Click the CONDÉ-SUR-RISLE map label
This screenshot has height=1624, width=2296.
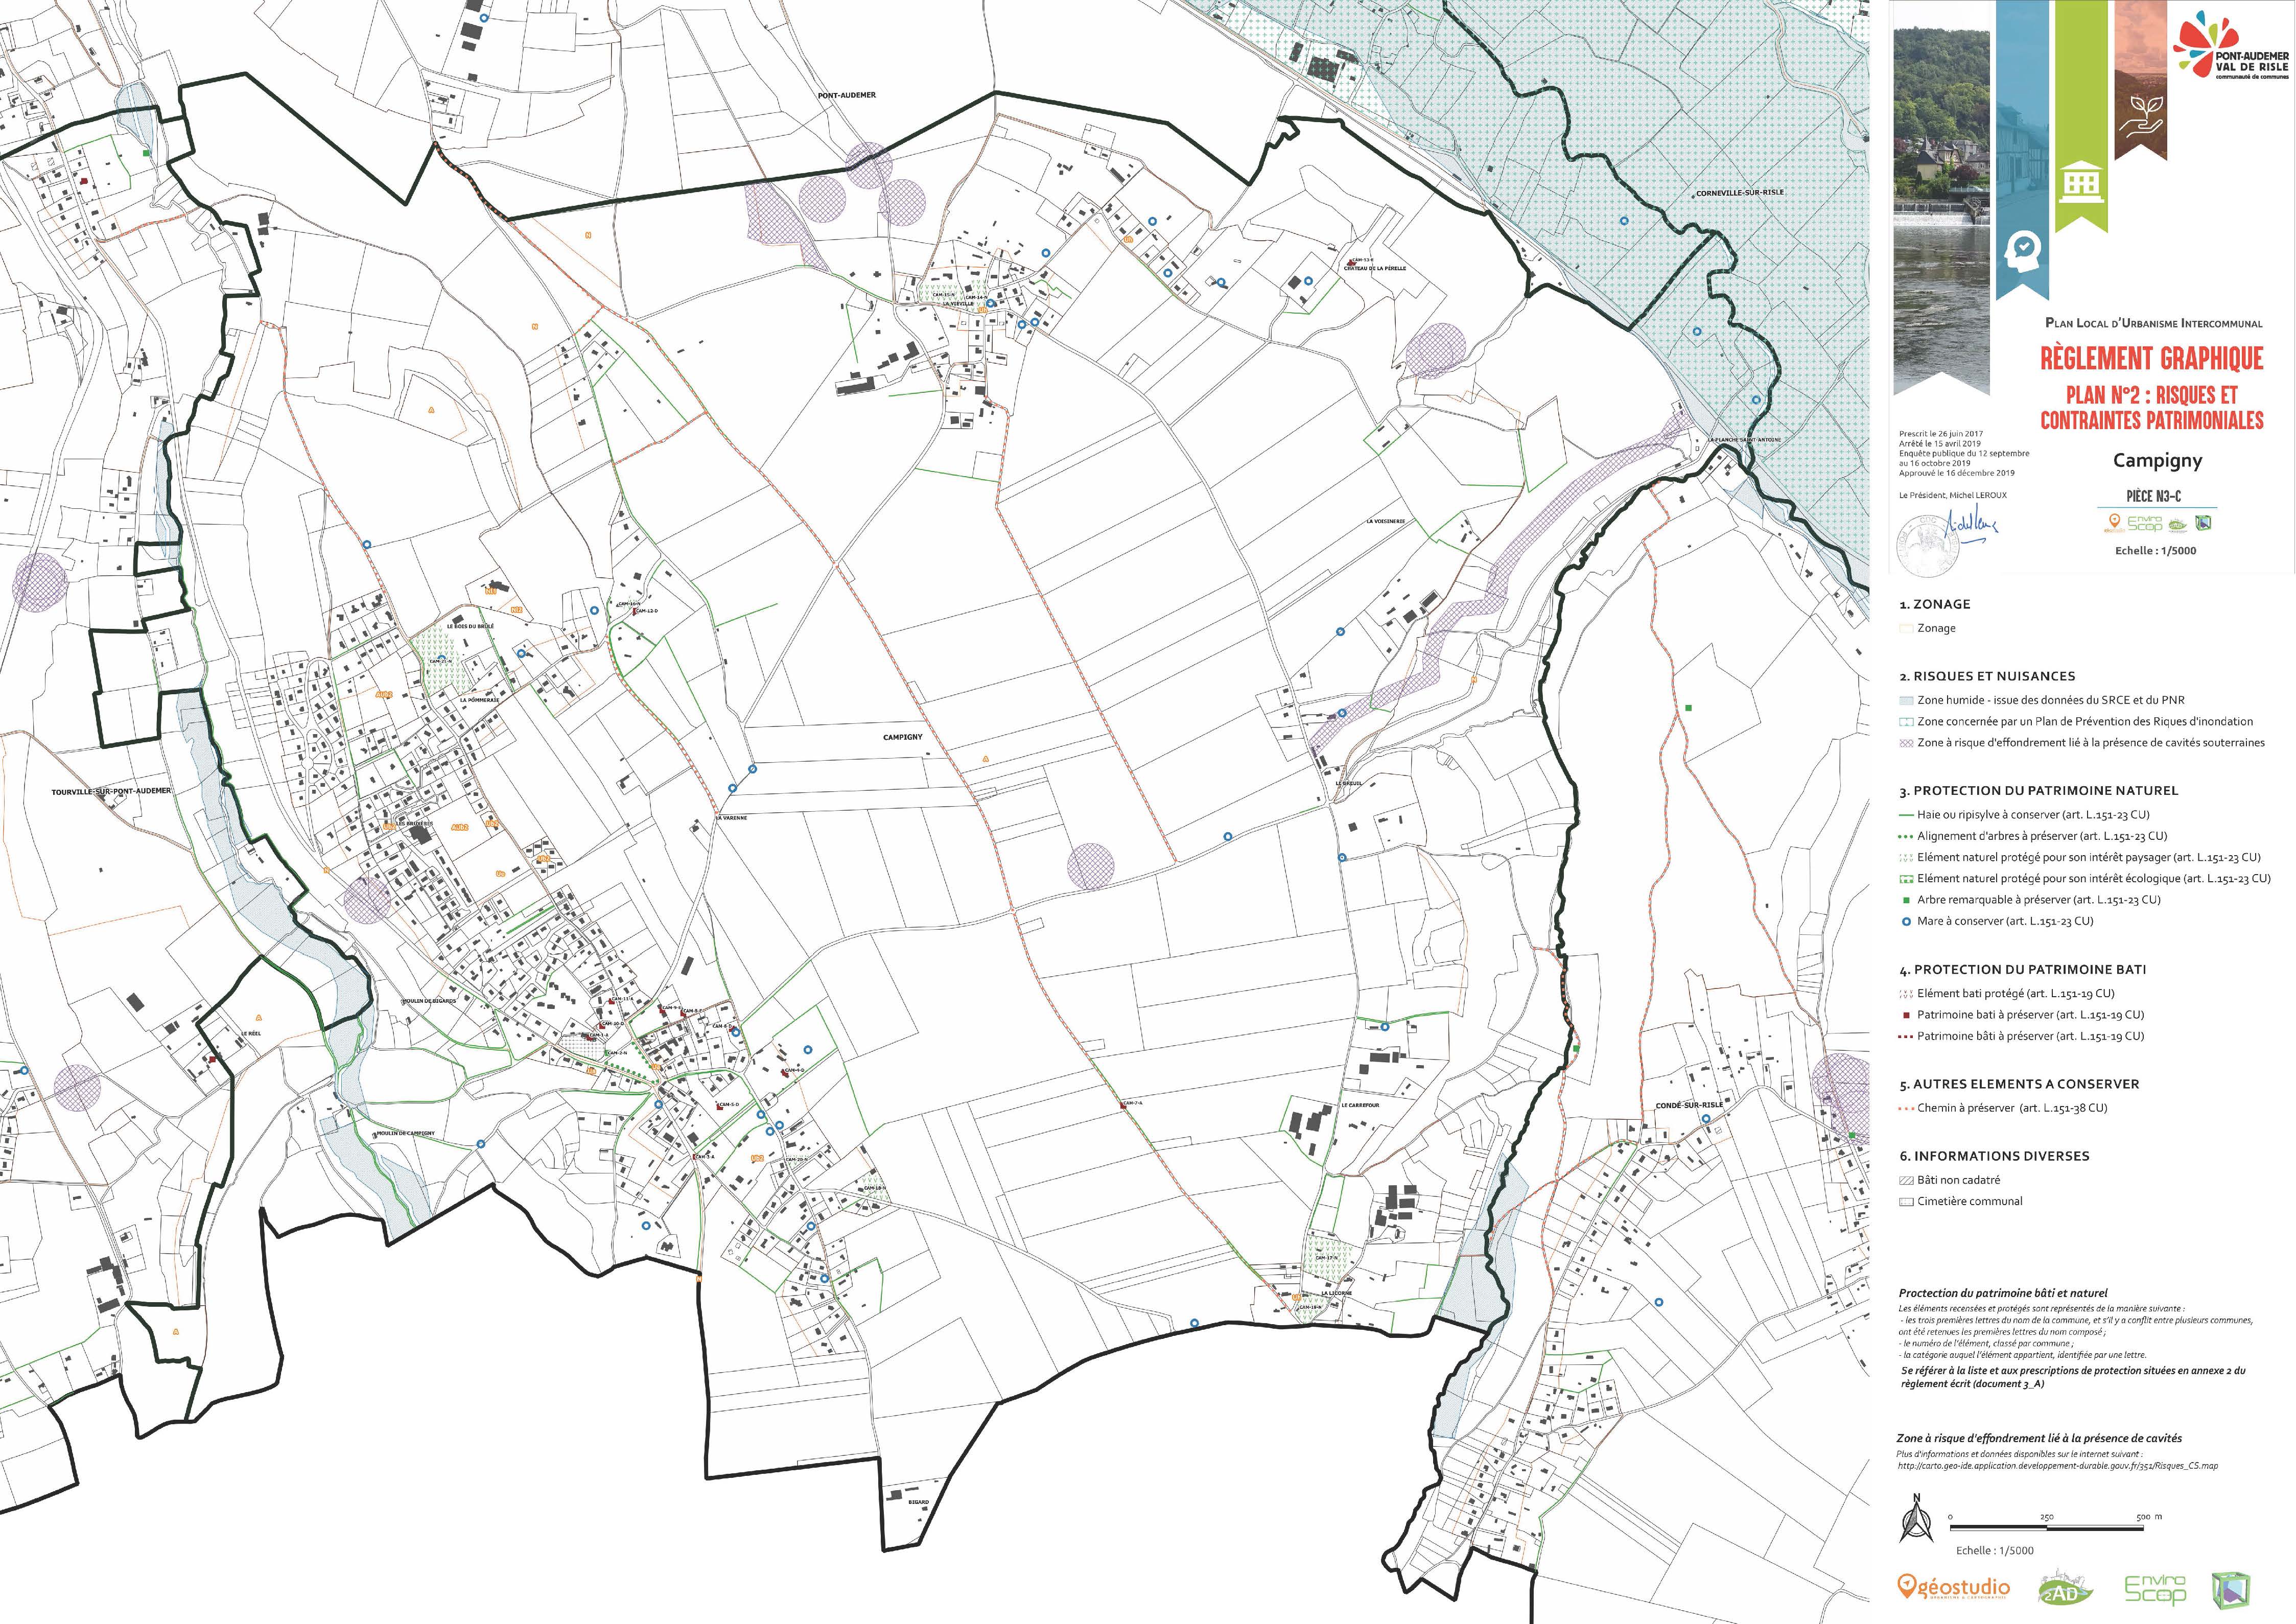tap(1689, 1105)
